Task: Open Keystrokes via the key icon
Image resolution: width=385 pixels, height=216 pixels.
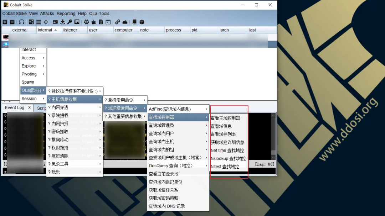Action: (70, 22)
